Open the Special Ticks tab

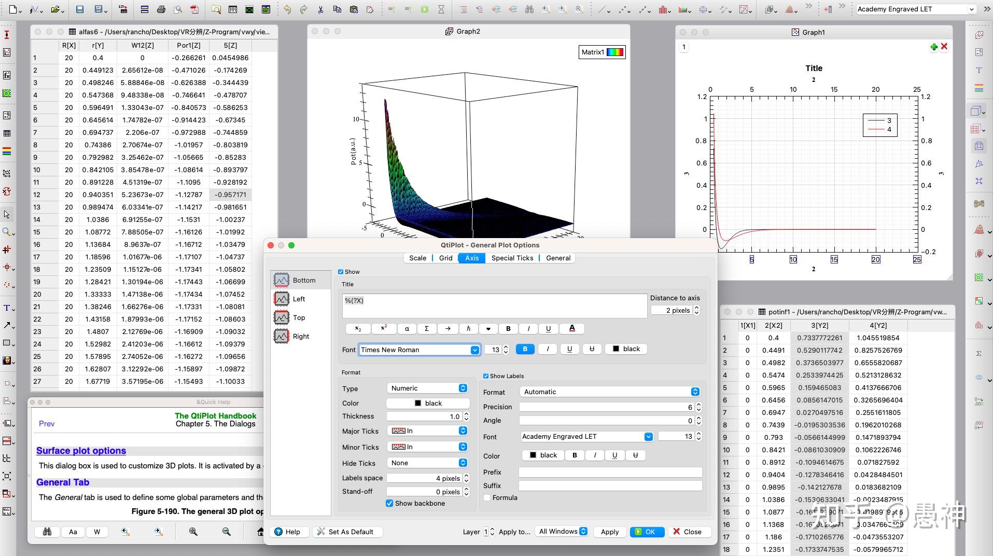(512, 258)
